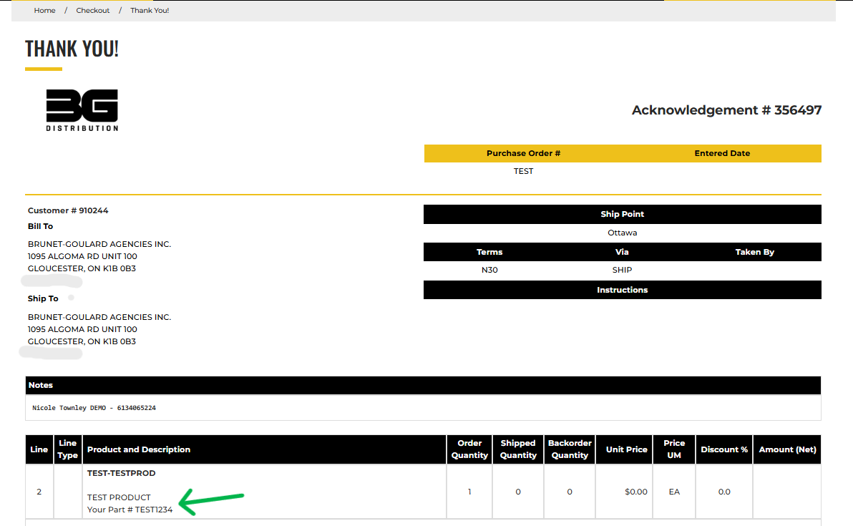The image size is (853, 526).
Task: Select purchase order value TEST
Action: click(x=523, y=171)
